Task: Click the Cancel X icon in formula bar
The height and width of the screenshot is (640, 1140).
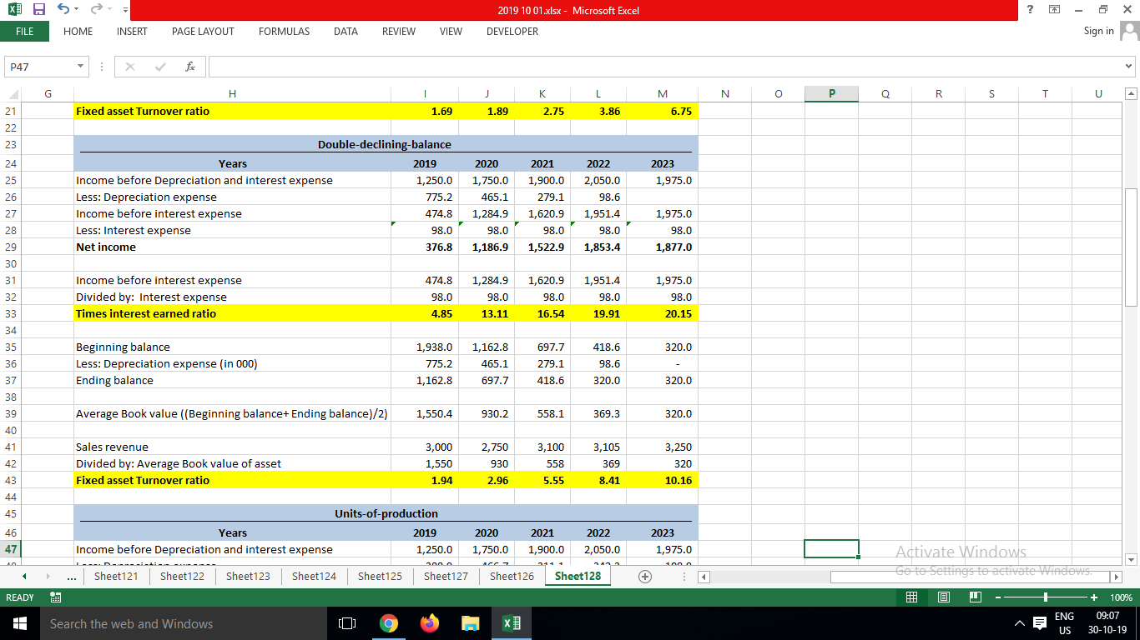Action: coord(130,66)
